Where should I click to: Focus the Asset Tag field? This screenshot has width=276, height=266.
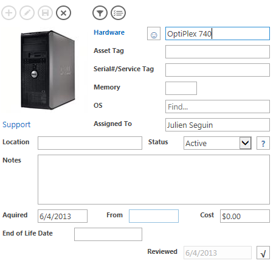[x=218, y=52]
